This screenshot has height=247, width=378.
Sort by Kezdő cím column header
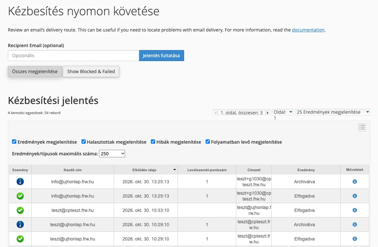(x=73, y=170)
